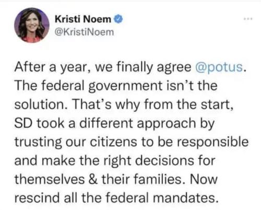Click the word 'rescind' in the tweet
Image resolution: width=261 pixels, height=210 pixels.
[x=37, y=198]
